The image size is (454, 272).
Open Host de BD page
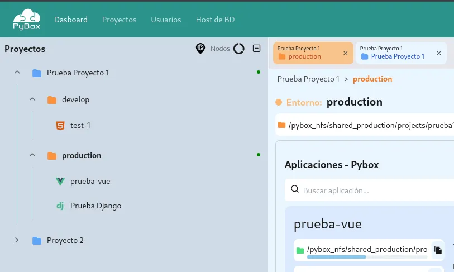click(x=215, y=20)
